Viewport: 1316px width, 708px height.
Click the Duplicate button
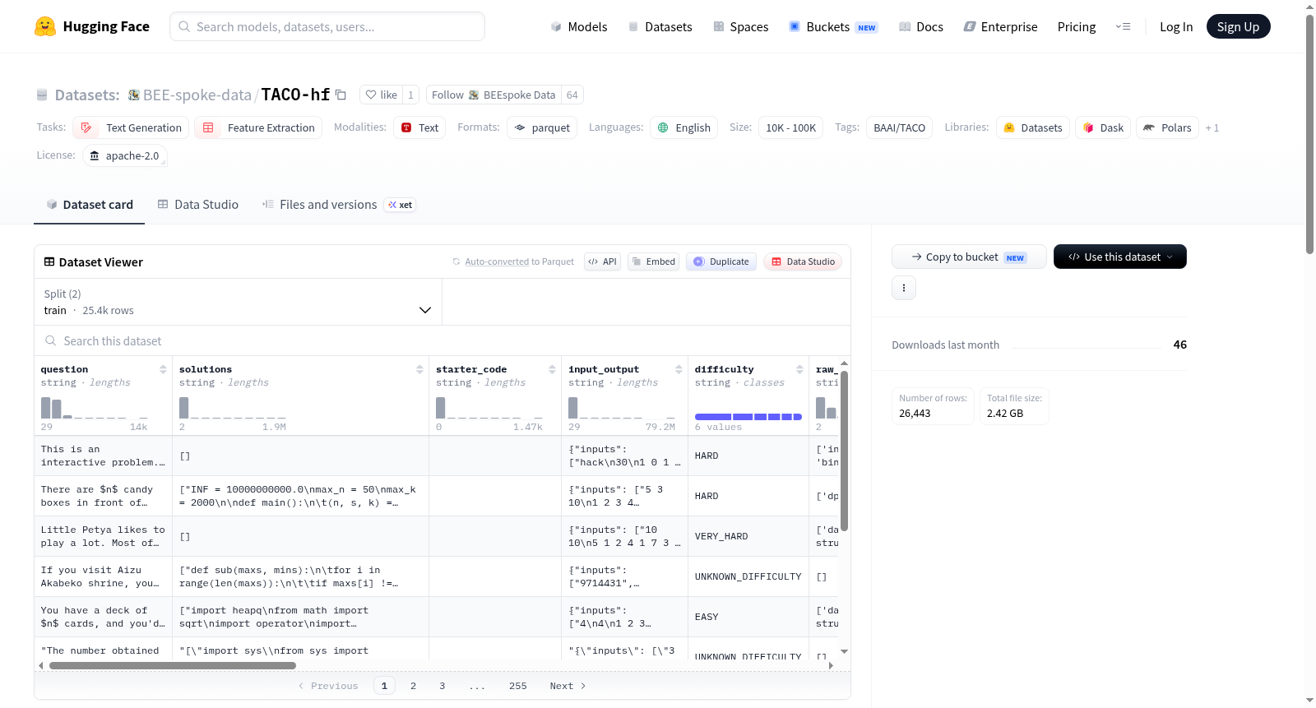pos(721,261)
